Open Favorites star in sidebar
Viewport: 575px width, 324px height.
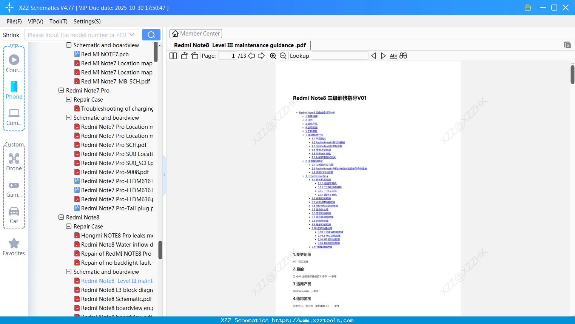(x=14, y=247)
